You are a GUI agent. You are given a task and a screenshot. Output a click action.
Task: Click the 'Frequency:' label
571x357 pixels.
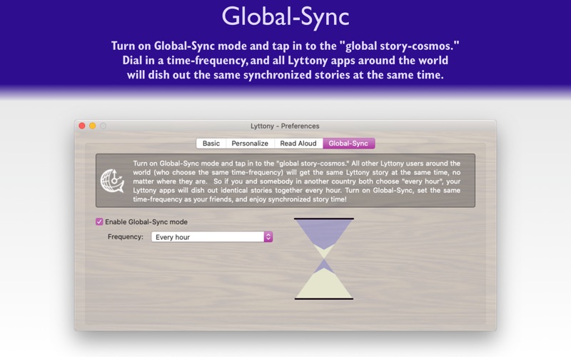coord(126,237)
